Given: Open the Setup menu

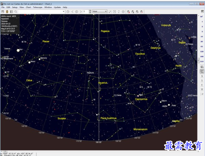Looking at the screenshot, I should click(x=15, y=7).
